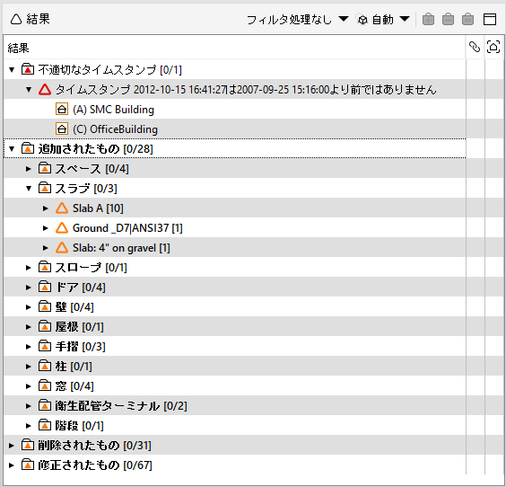The width and height of the screenshot is (506, 487).
Task: Collapse the 追加されたもの category
Action: 12,148
